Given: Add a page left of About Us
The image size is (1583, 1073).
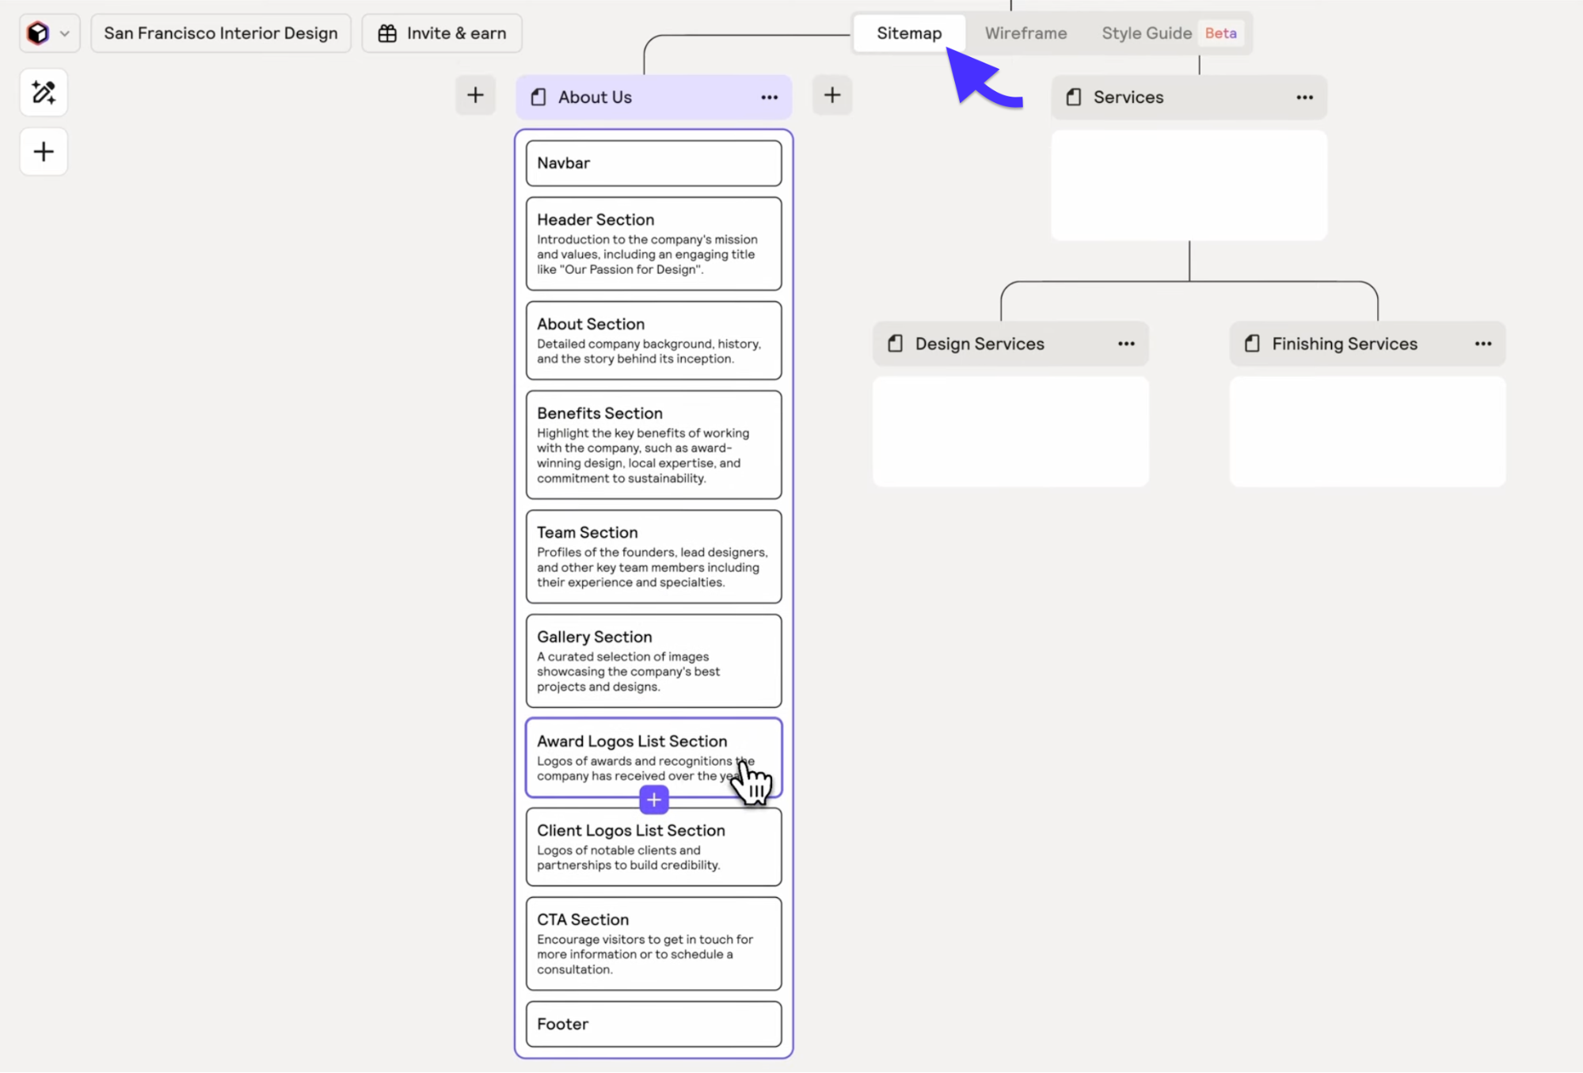Looking at the screenshot, I should point(475,96).
